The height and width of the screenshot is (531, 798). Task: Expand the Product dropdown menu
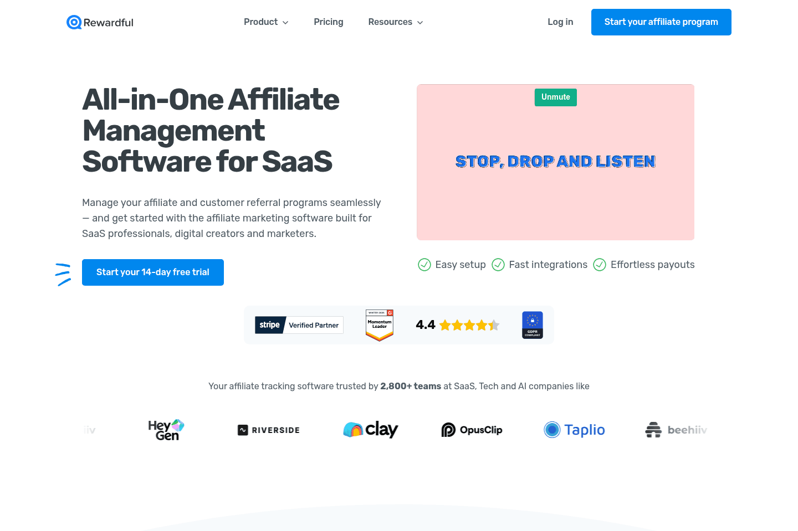pos(266,22)
